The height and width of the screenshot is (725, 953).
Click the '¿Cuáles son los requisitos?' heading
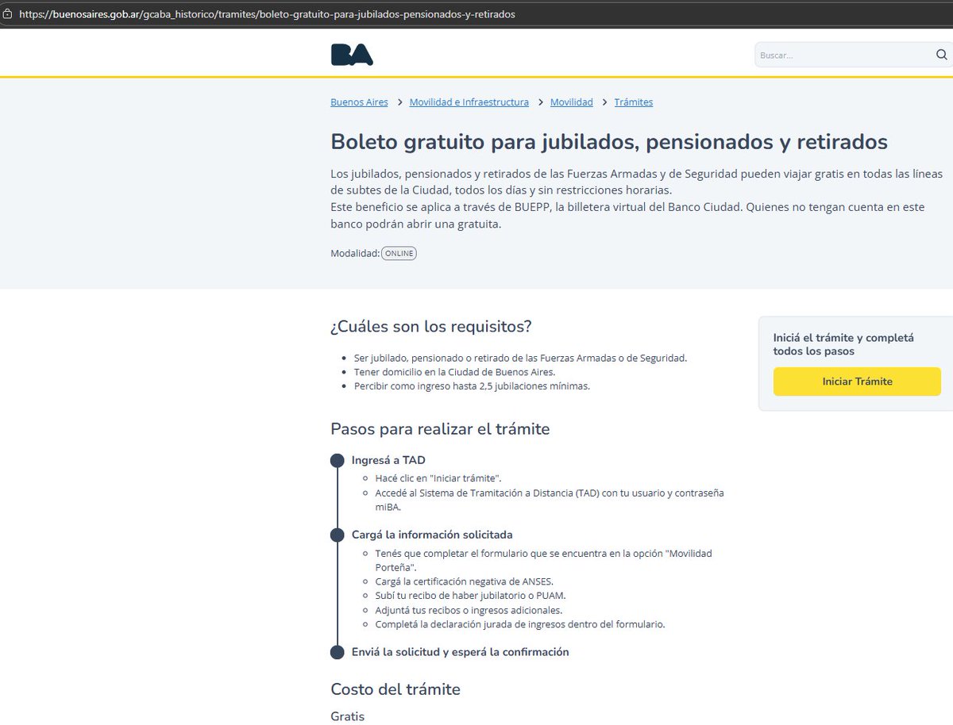coord(431,327)
